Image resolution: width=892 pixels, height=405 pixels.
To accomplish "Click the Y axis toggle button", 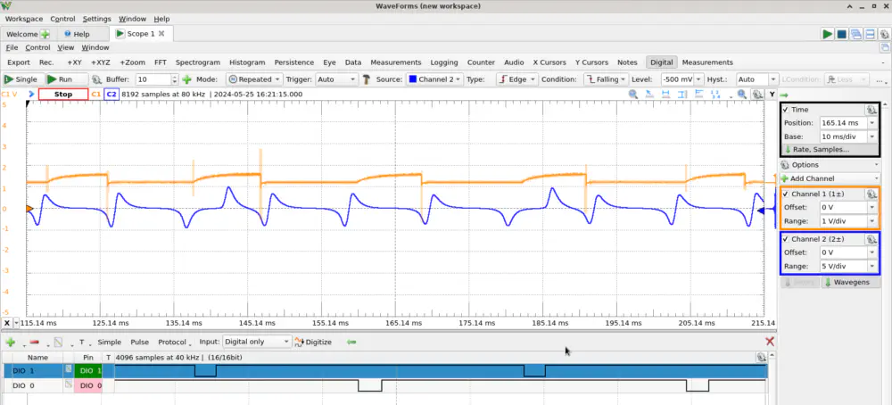I will (772, 95).
